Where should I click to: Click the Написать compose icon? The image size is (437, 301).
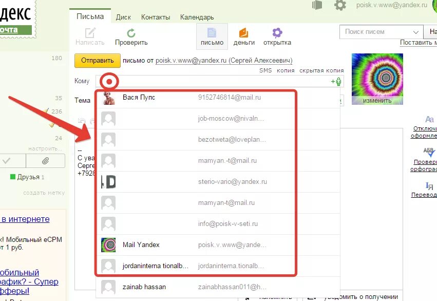(90, 33)
